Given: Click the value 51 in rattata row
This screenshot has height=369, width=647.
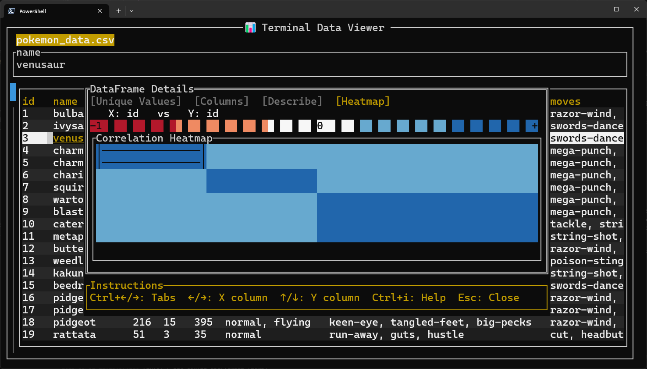Looking at the screenshot, I should click(139, 334).
